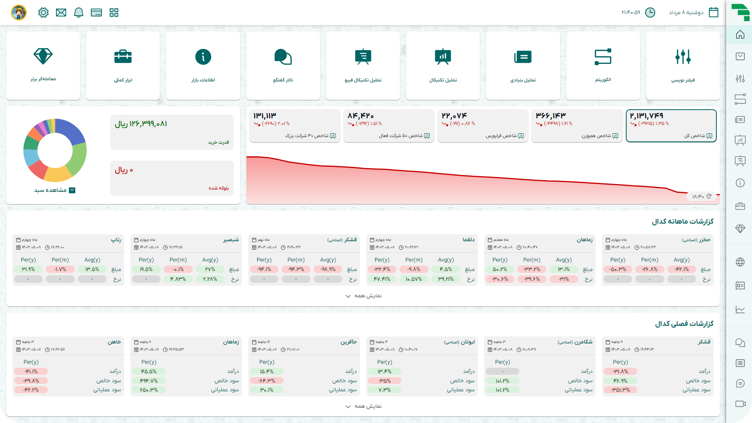Click the green donut chart segment
Screen dimensions: 752x423
pos(79,159)
